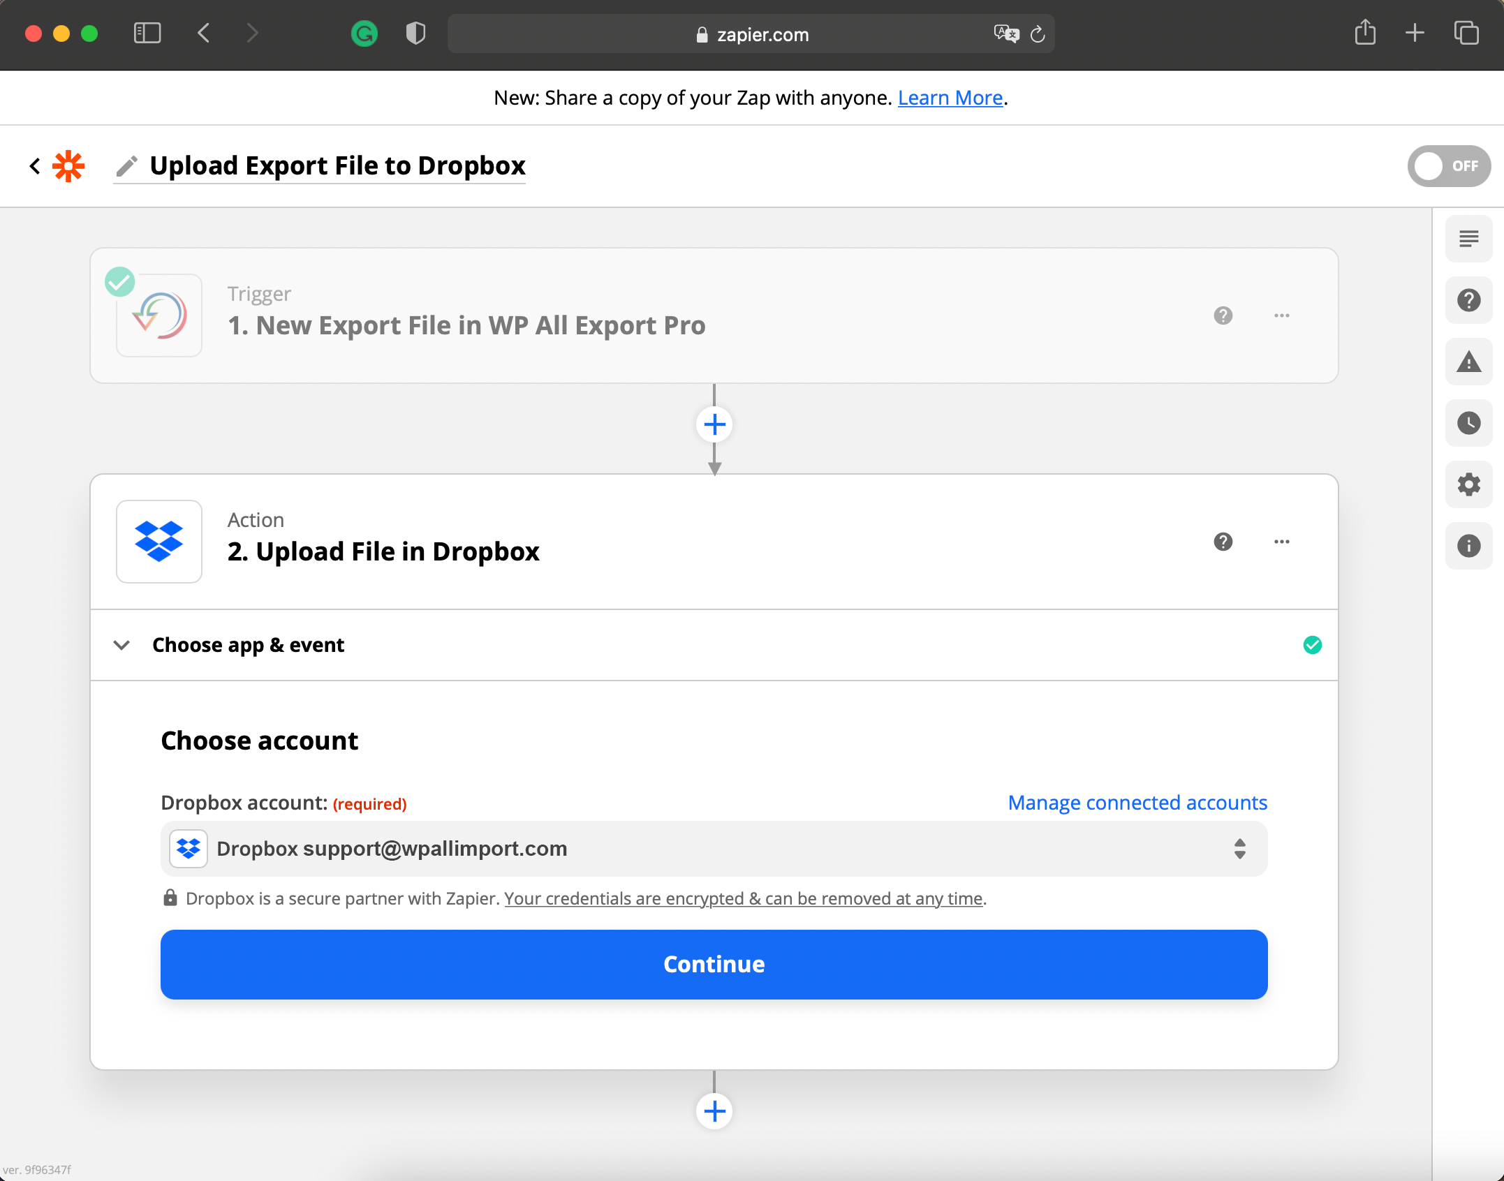Viewport: 1504px width, 1181px height.
Task: Click the help question mark in right sidebar
Action: (x=1468, y=301)
